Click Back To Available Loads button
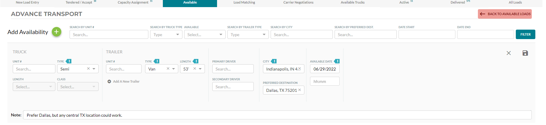 point(505,14)
